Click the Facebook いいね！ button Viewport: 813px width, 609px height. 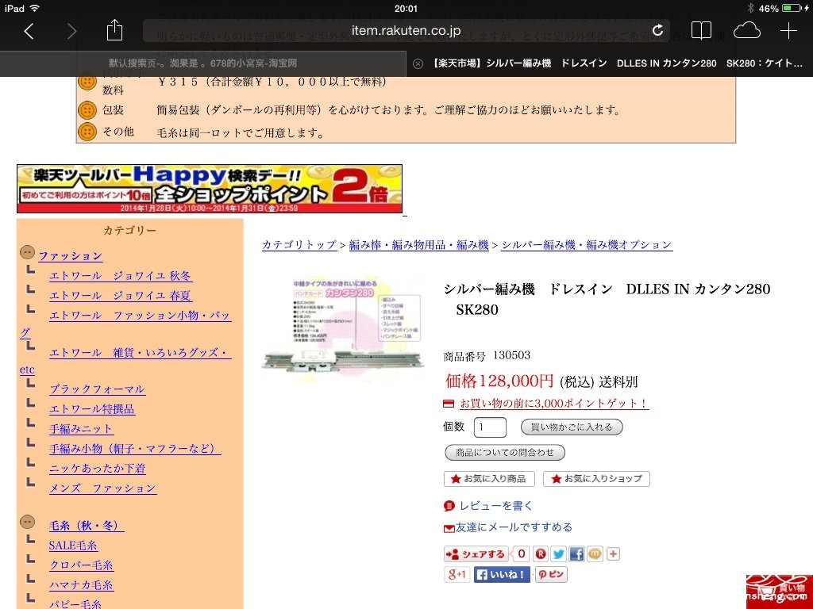502,575
